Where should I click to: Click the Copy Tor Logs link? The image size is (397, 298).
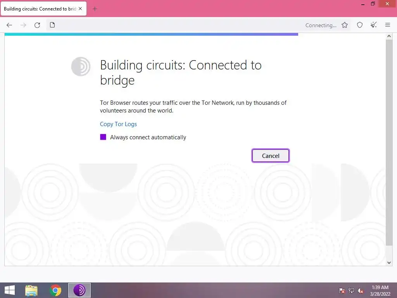pos(118,124)
